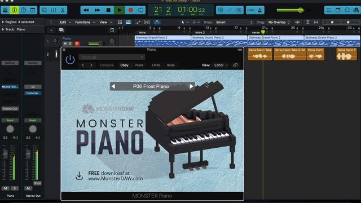Open the plugin View Editor dropdown
Screen dimensions: 361x203
point(221,65)
